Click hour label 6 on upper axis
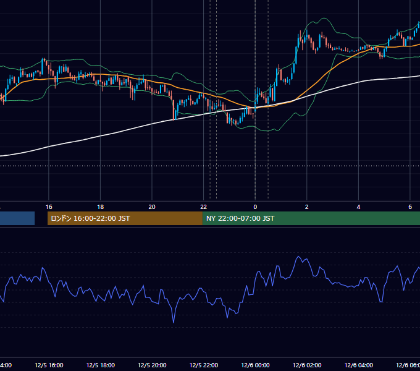The image size is (420, 371). pyautogui.click(x=410, y=207)
